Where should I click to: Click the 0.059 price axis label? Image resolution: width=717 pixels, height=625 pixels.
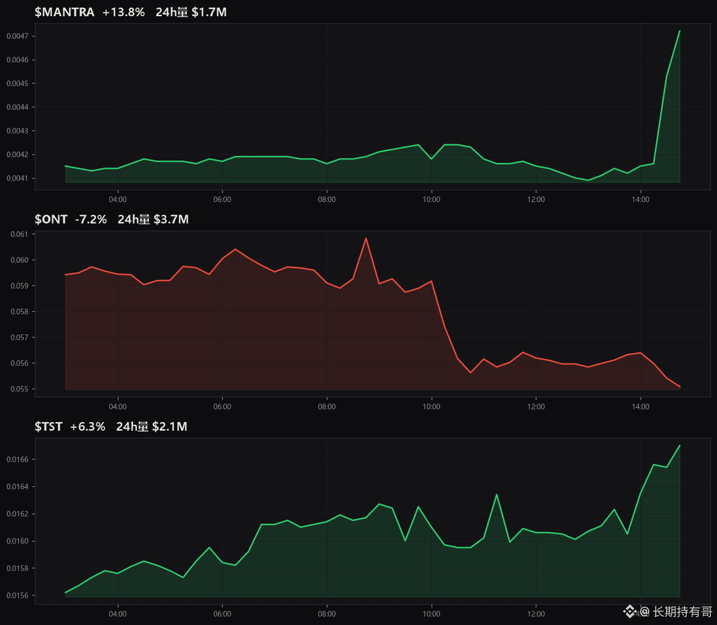[x=19, y=286]
